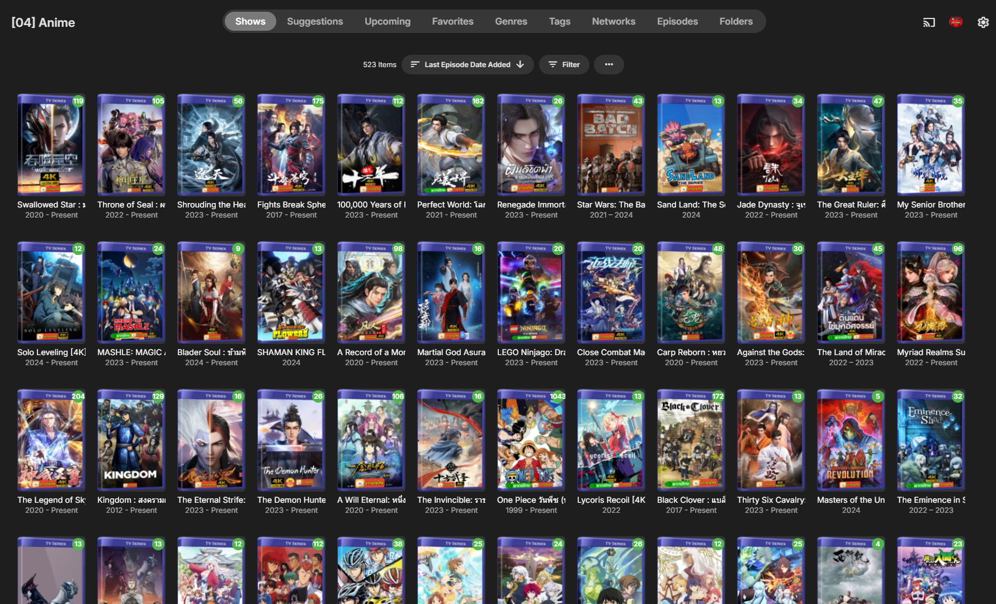Open the Swallowed Star poster
Viewport: 996px width, 604px height.
point(51,145)
